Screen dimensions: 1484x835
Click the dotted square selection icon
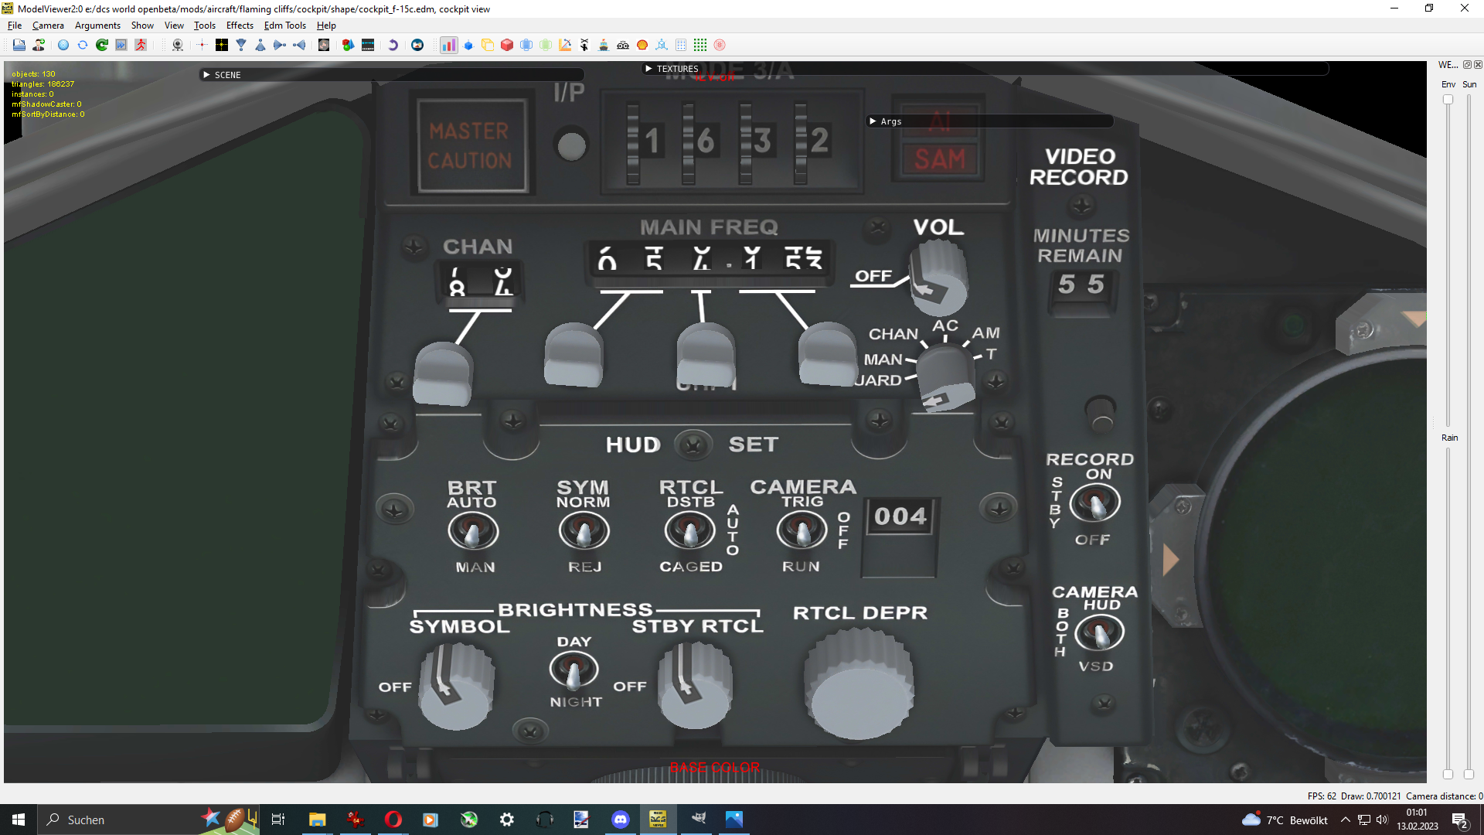pyautogui.click(x=681, y=45)
